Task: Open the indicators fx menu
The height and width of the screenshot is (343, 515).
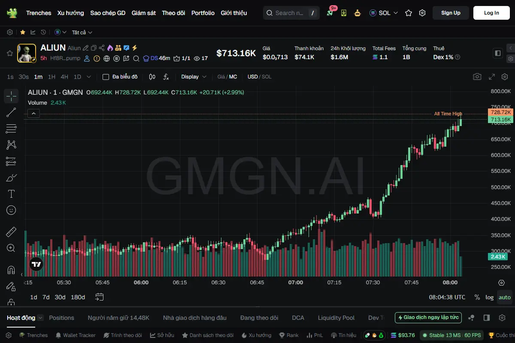Action: click(x=166, y=77)
